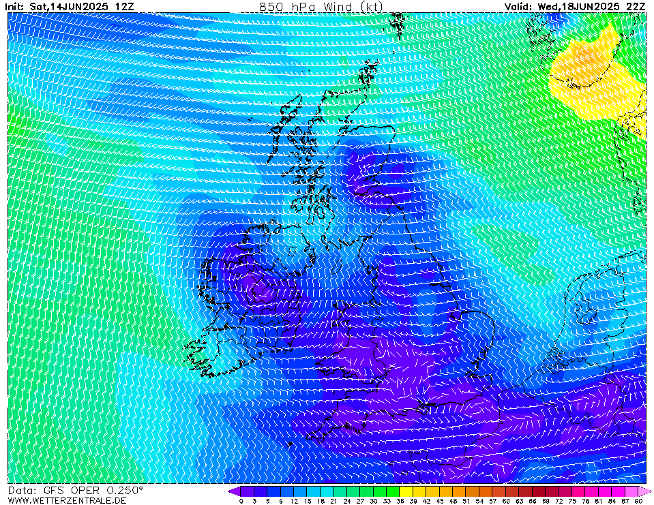Click the legend swatch between 0 and 3
This screenshot has width=654, height=505.
248,491
